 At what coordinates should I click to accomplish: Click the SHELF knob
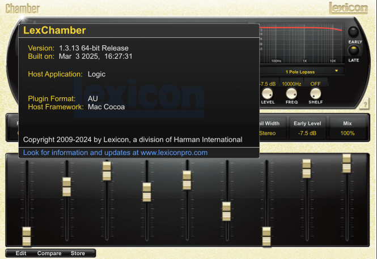(316, 93)
